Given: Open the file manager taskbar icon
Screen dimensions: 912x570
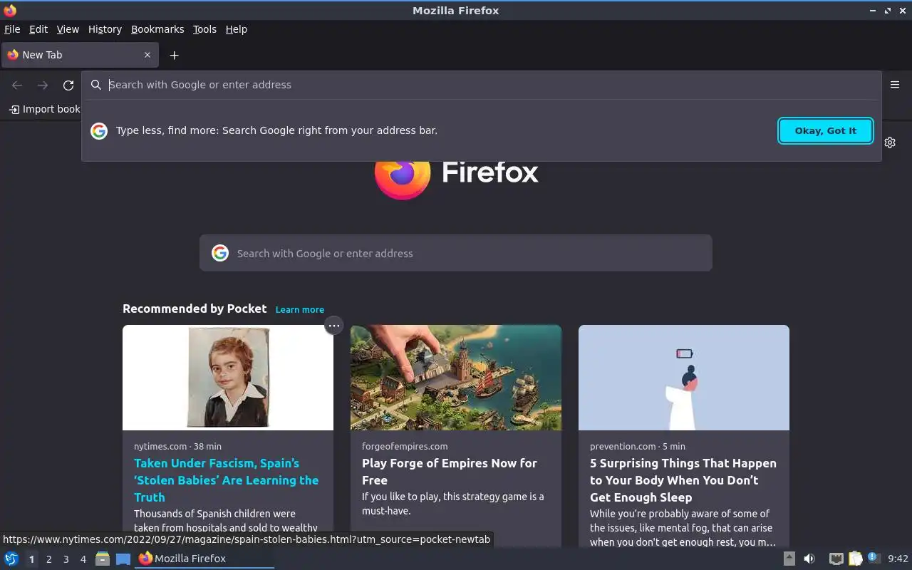Looking at the screenshot, I should click(103, 559).
